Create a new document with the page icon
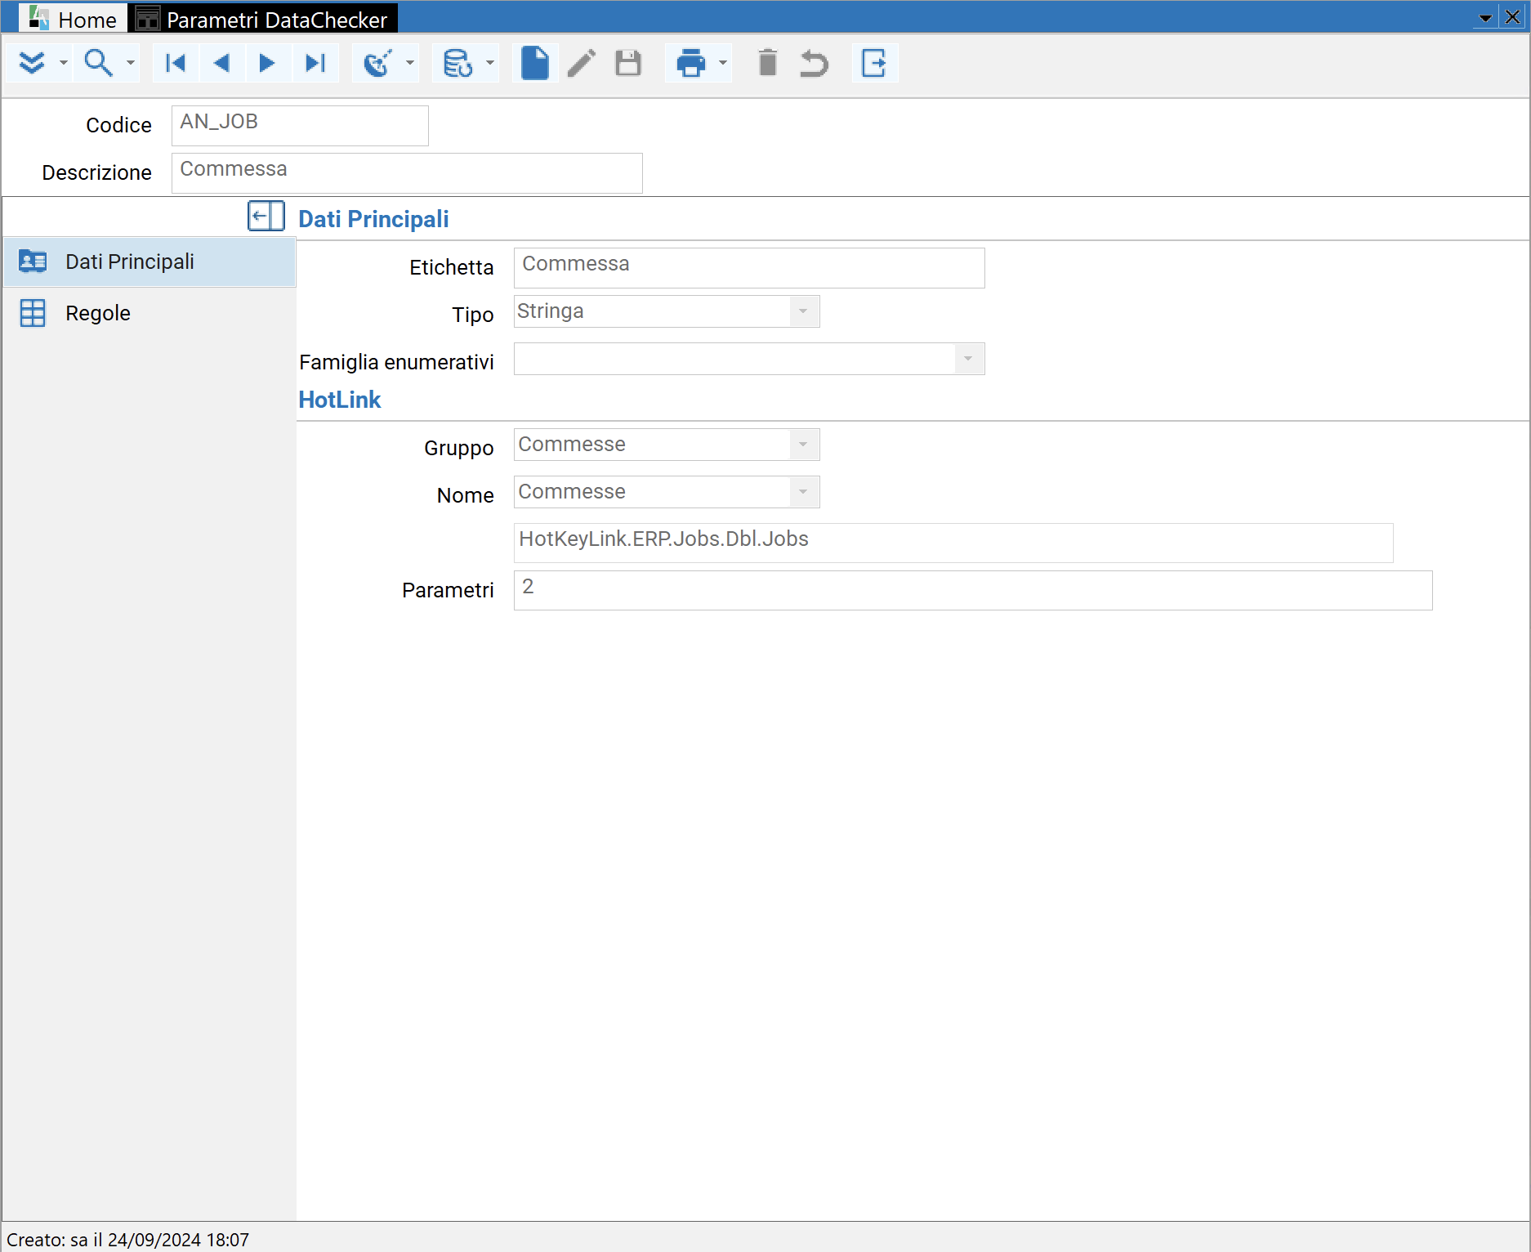This screenshot has height=1252, width=1531. tap(535, 63)
